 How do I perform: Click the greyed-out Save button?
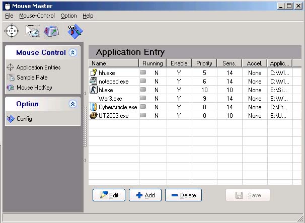248,195
